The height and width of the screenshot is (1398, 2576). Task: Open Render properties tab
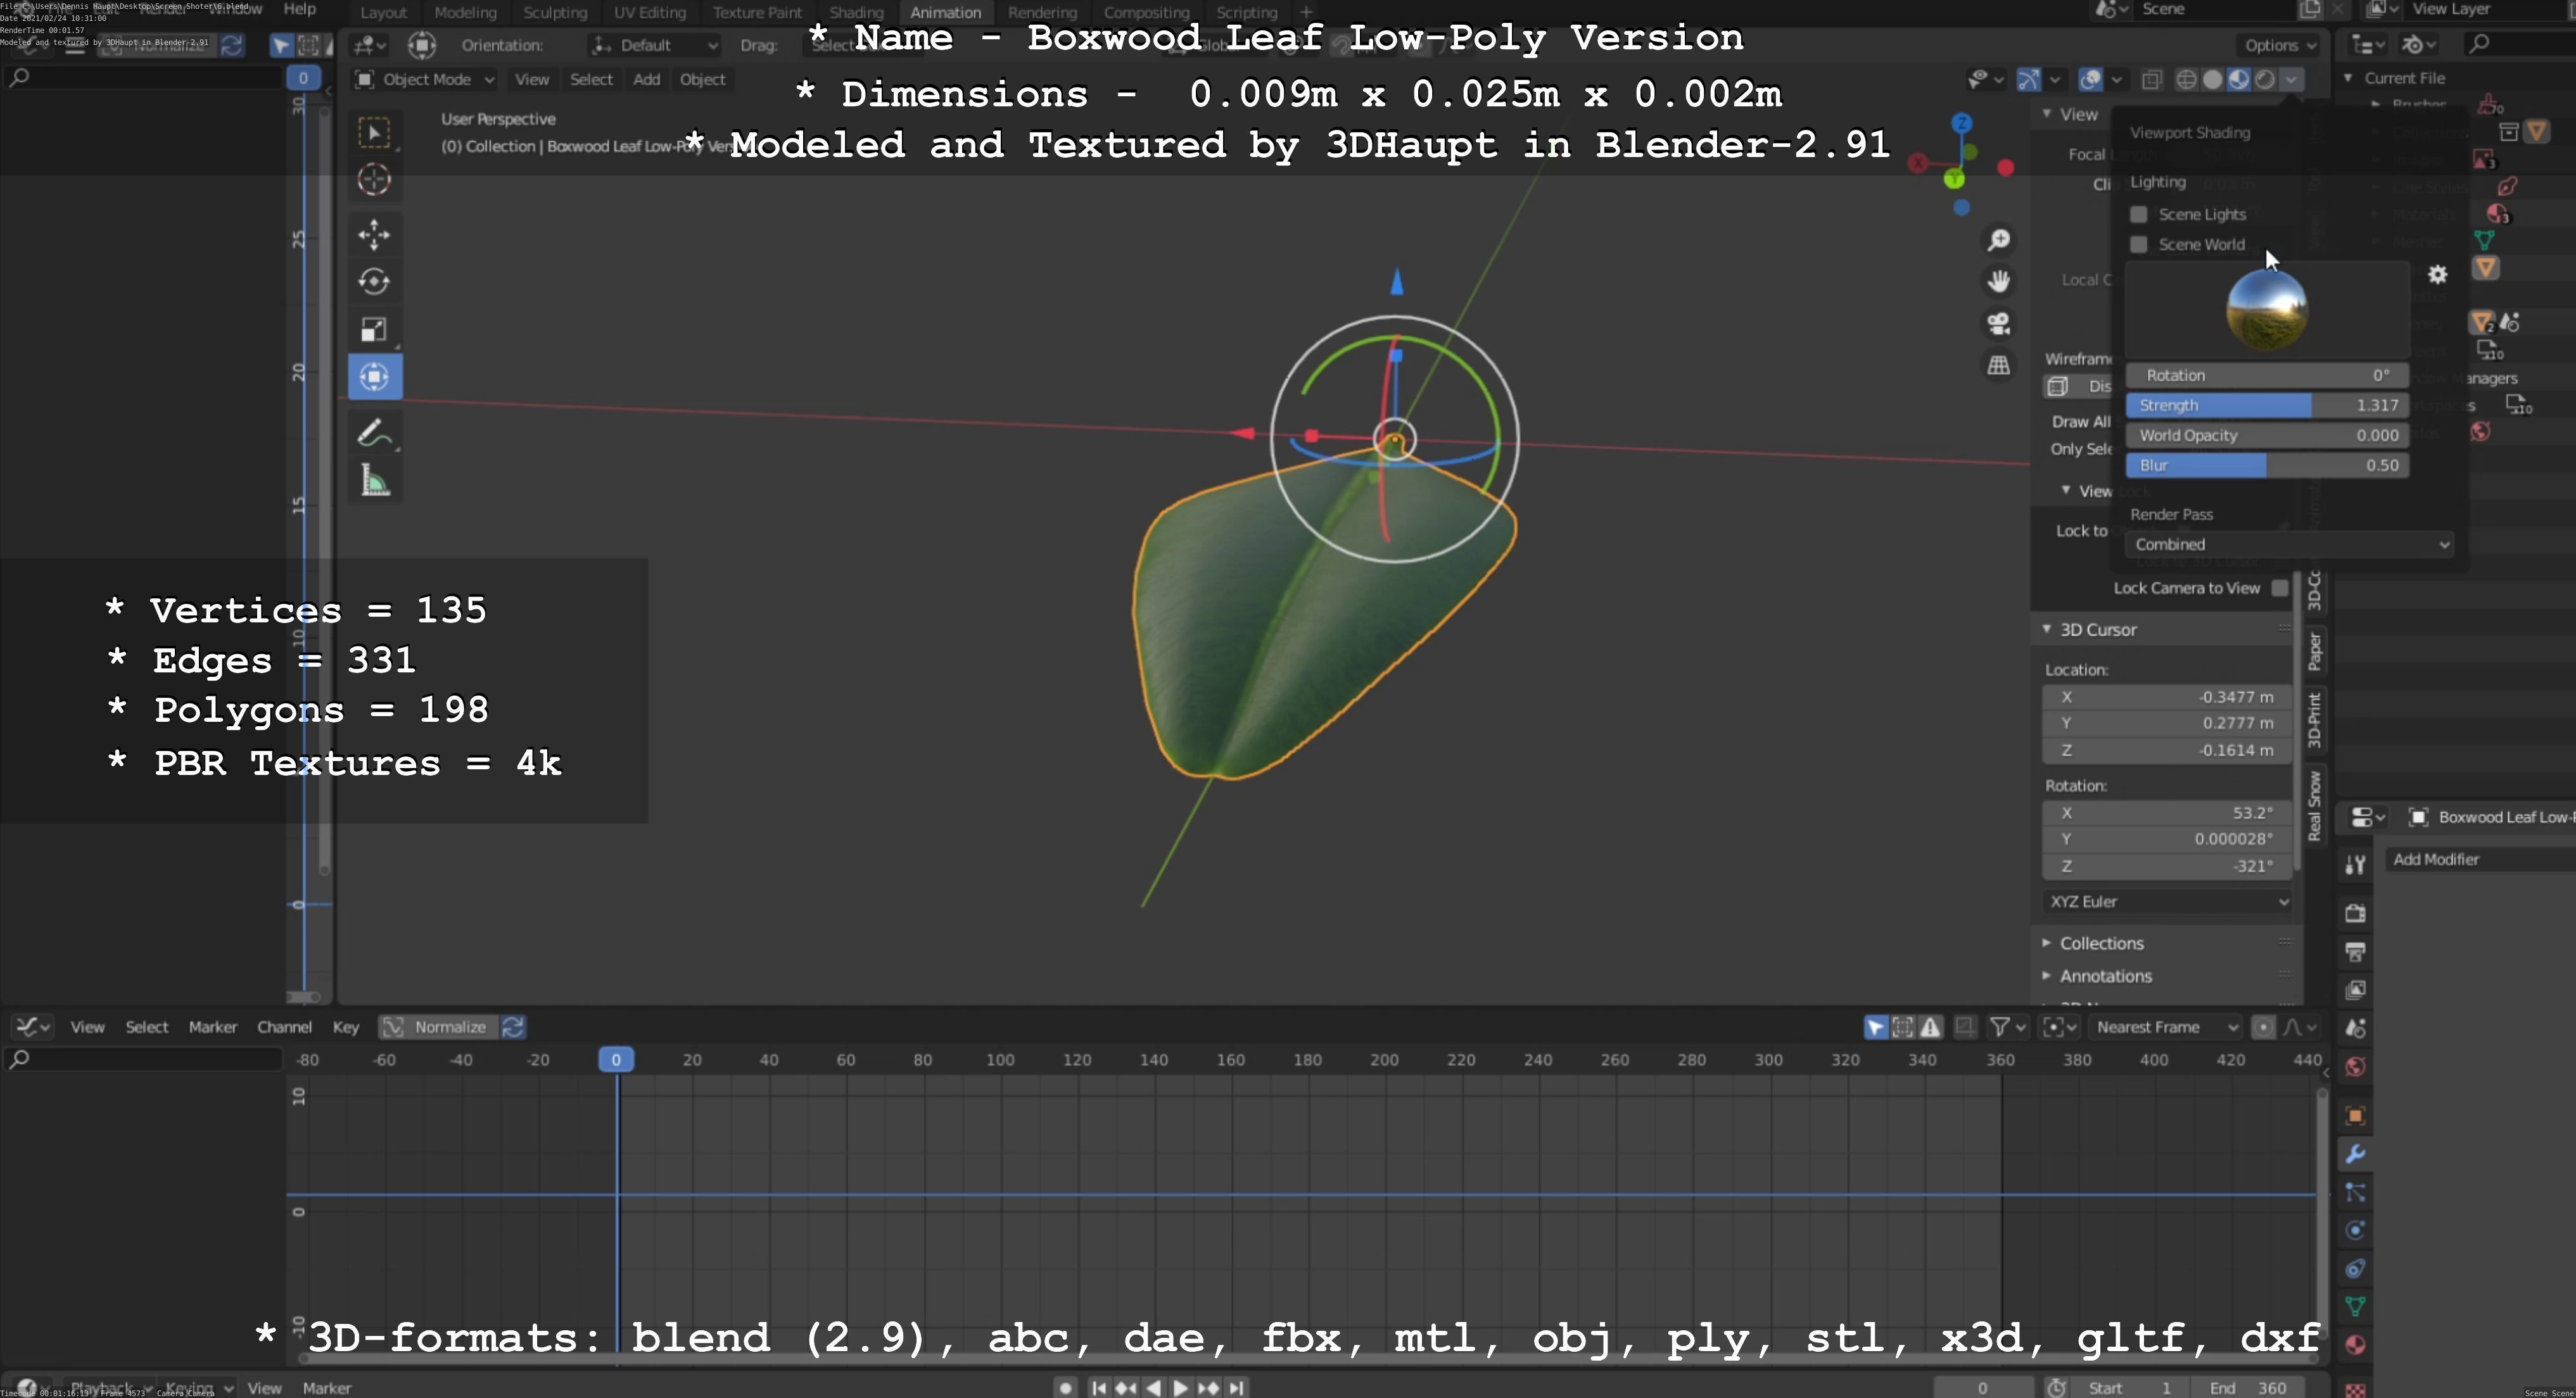click(2355, 914)
